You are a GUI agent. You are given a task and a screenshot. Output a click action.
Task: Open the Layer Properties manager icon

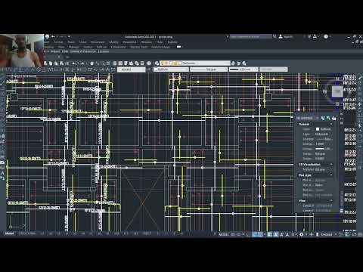coord(157,63)
